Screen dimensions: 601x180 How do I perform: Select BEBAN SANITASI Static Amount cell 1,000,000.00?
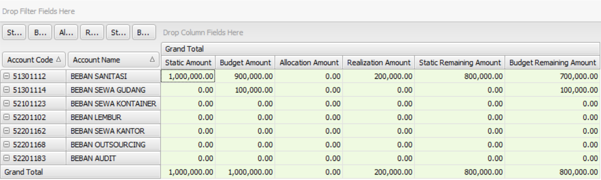coord(188,76)
